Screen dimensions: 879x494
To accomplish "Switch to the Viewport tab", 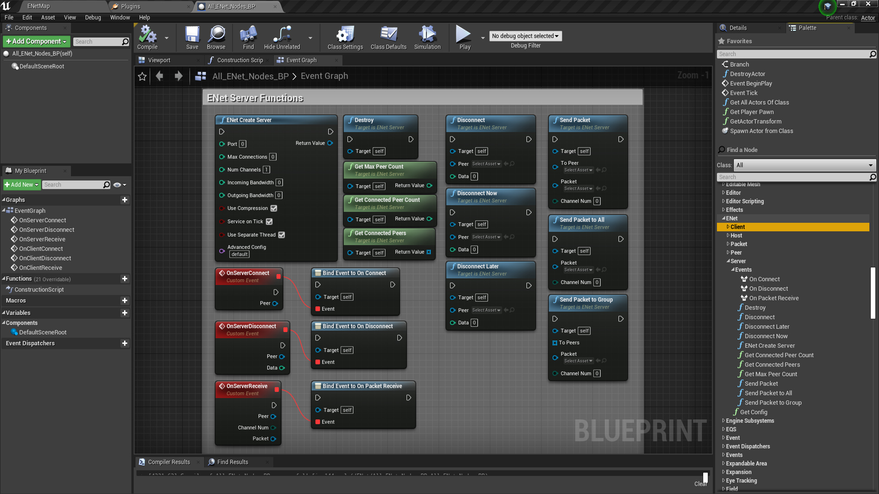I will 159,60.
